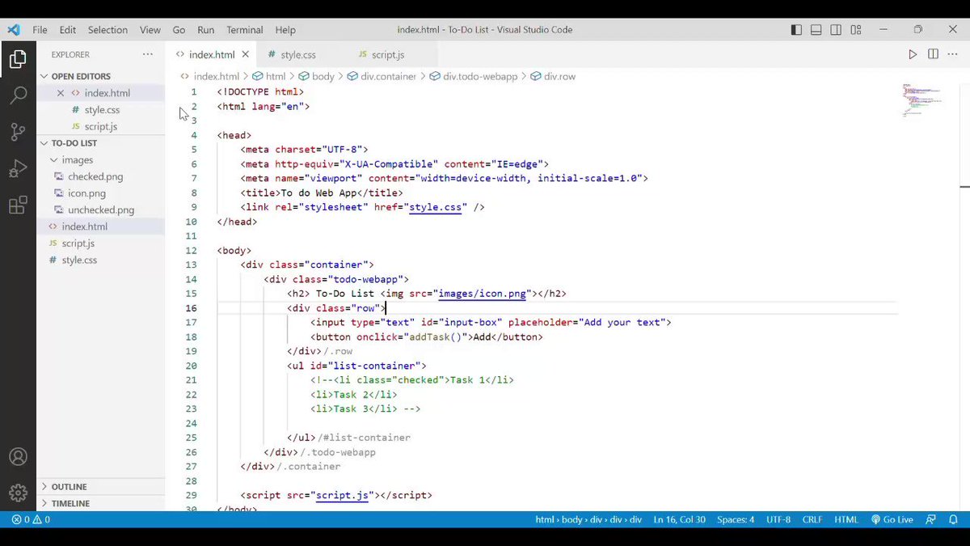Screen dimensions: 970x546
Task: Open the editor More Actions ellipsis
Action: tap(953, 54)
